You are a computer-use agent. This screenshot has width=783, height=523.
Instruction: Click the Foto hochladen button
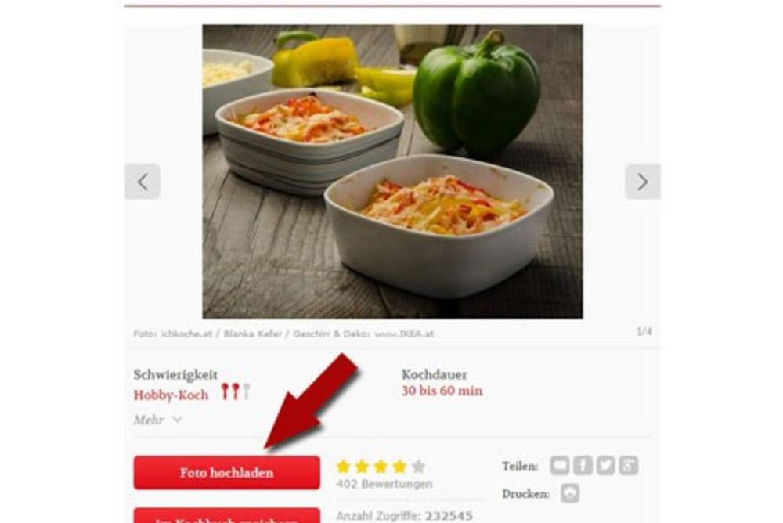[x=227, y=473]
